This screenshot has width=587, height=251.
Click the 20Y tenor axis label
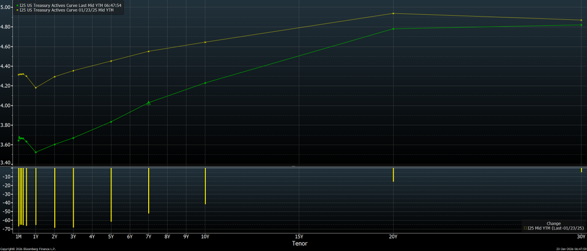[393, 237]
